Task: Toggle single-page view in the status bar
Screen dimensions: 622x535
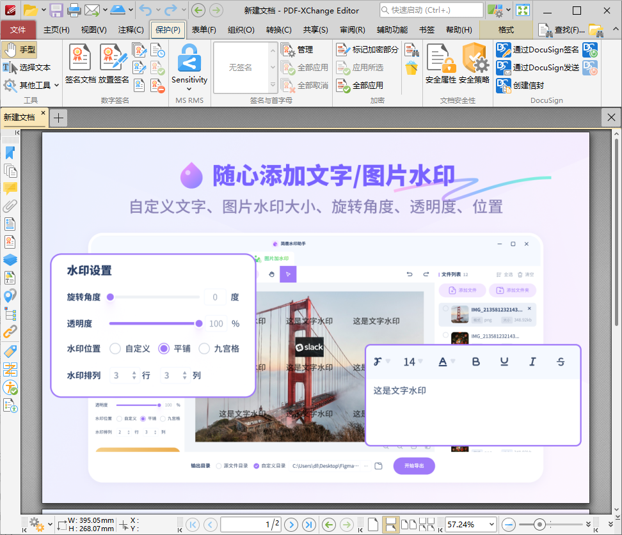Action: click(373, 523)
